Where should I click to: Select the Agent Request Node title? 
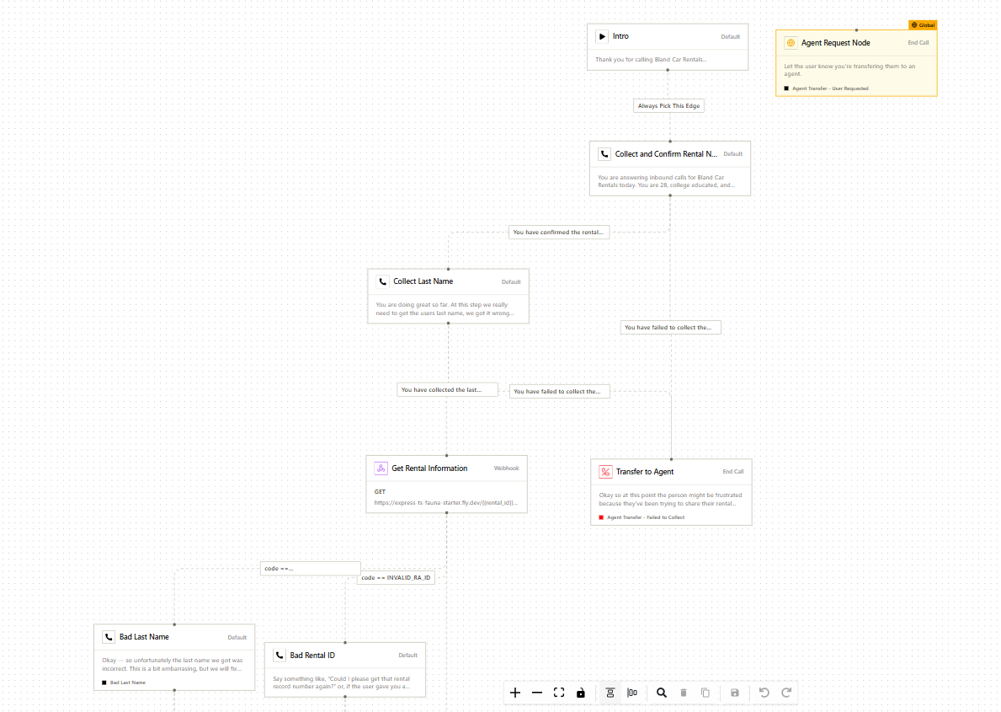pos(836,43)
